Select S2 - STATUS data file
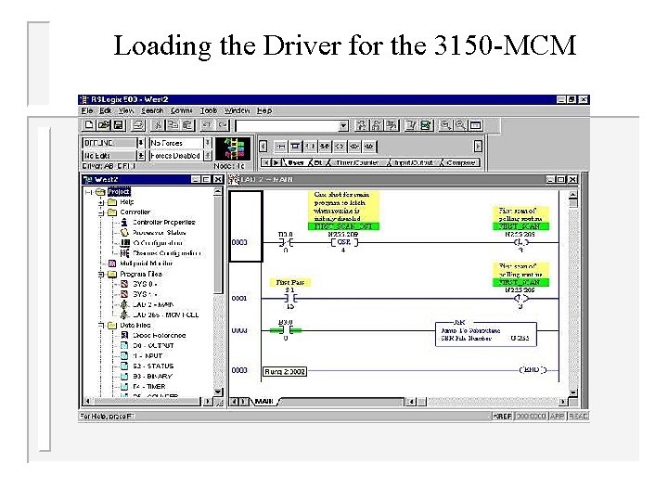The width and height of the screenshot is (668, 501). coord(153,366)
